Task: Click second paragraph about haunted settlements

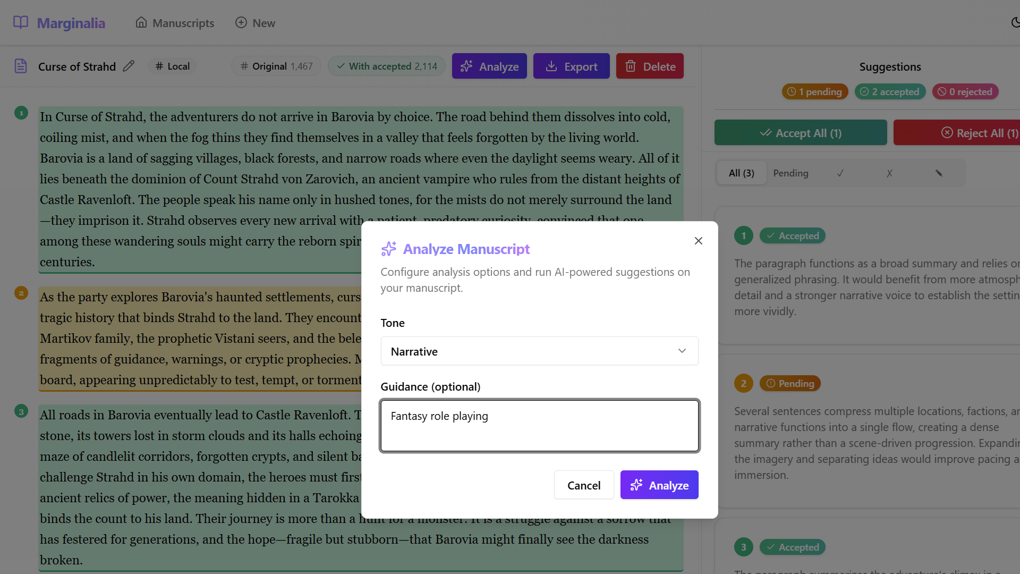Action: pos(200,338)
